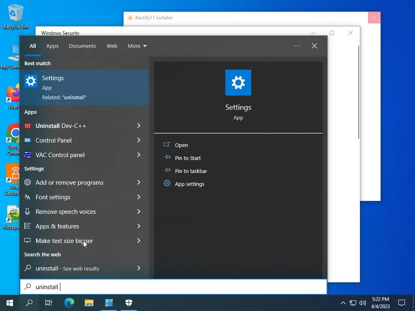The image size is (415, 311).
Task: Click the monitor icon for Make text size bigger
Action: pos(28,241)
